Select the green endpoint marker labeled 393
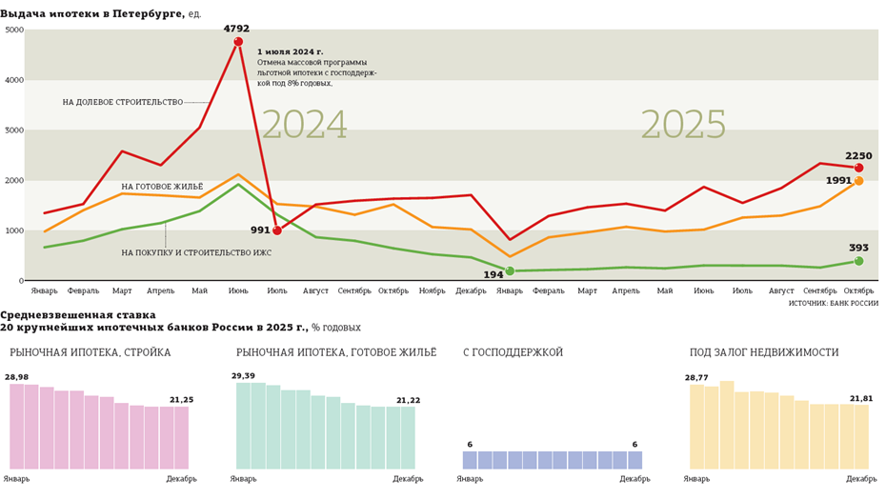The height and width of the screenshot is (500, 886). pos(858,261)
